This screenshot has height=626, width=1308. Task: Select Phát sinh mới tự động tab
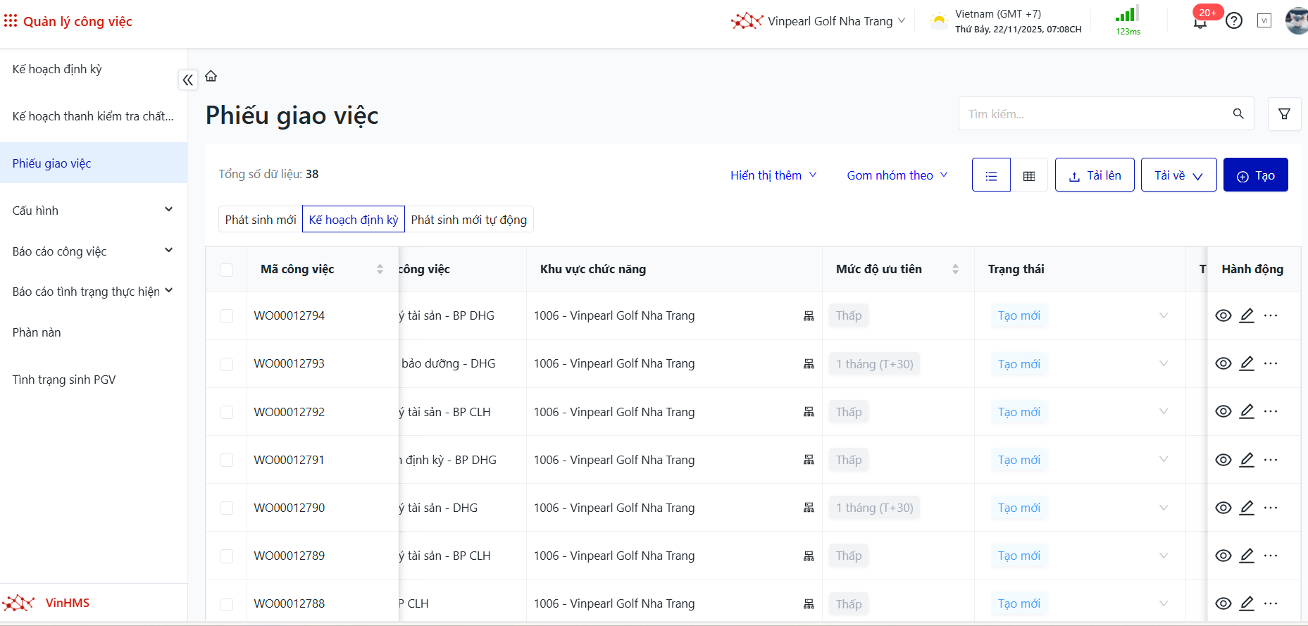pos(468,220)
